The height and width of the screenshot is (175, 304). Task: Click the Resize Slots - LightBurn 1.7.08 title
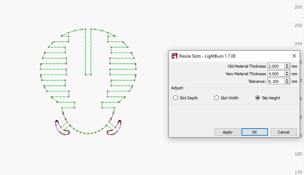pyautogui.click(x=207, y=56)
